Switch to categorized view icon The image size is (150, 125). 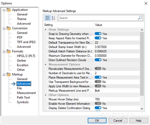pyautogui.click(x=47, y=18)
